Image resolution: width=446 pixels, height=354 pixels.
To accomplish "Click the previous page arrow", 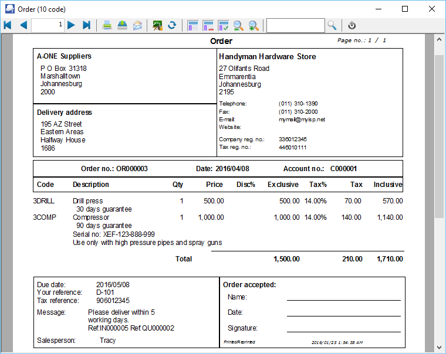I will (x=23, y=25).
